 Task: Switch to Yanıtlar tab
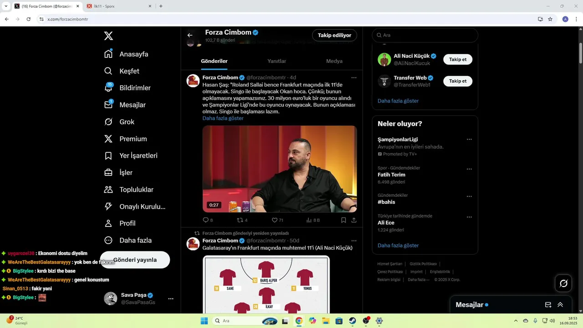pyautogui.click(x=276, y=61)
